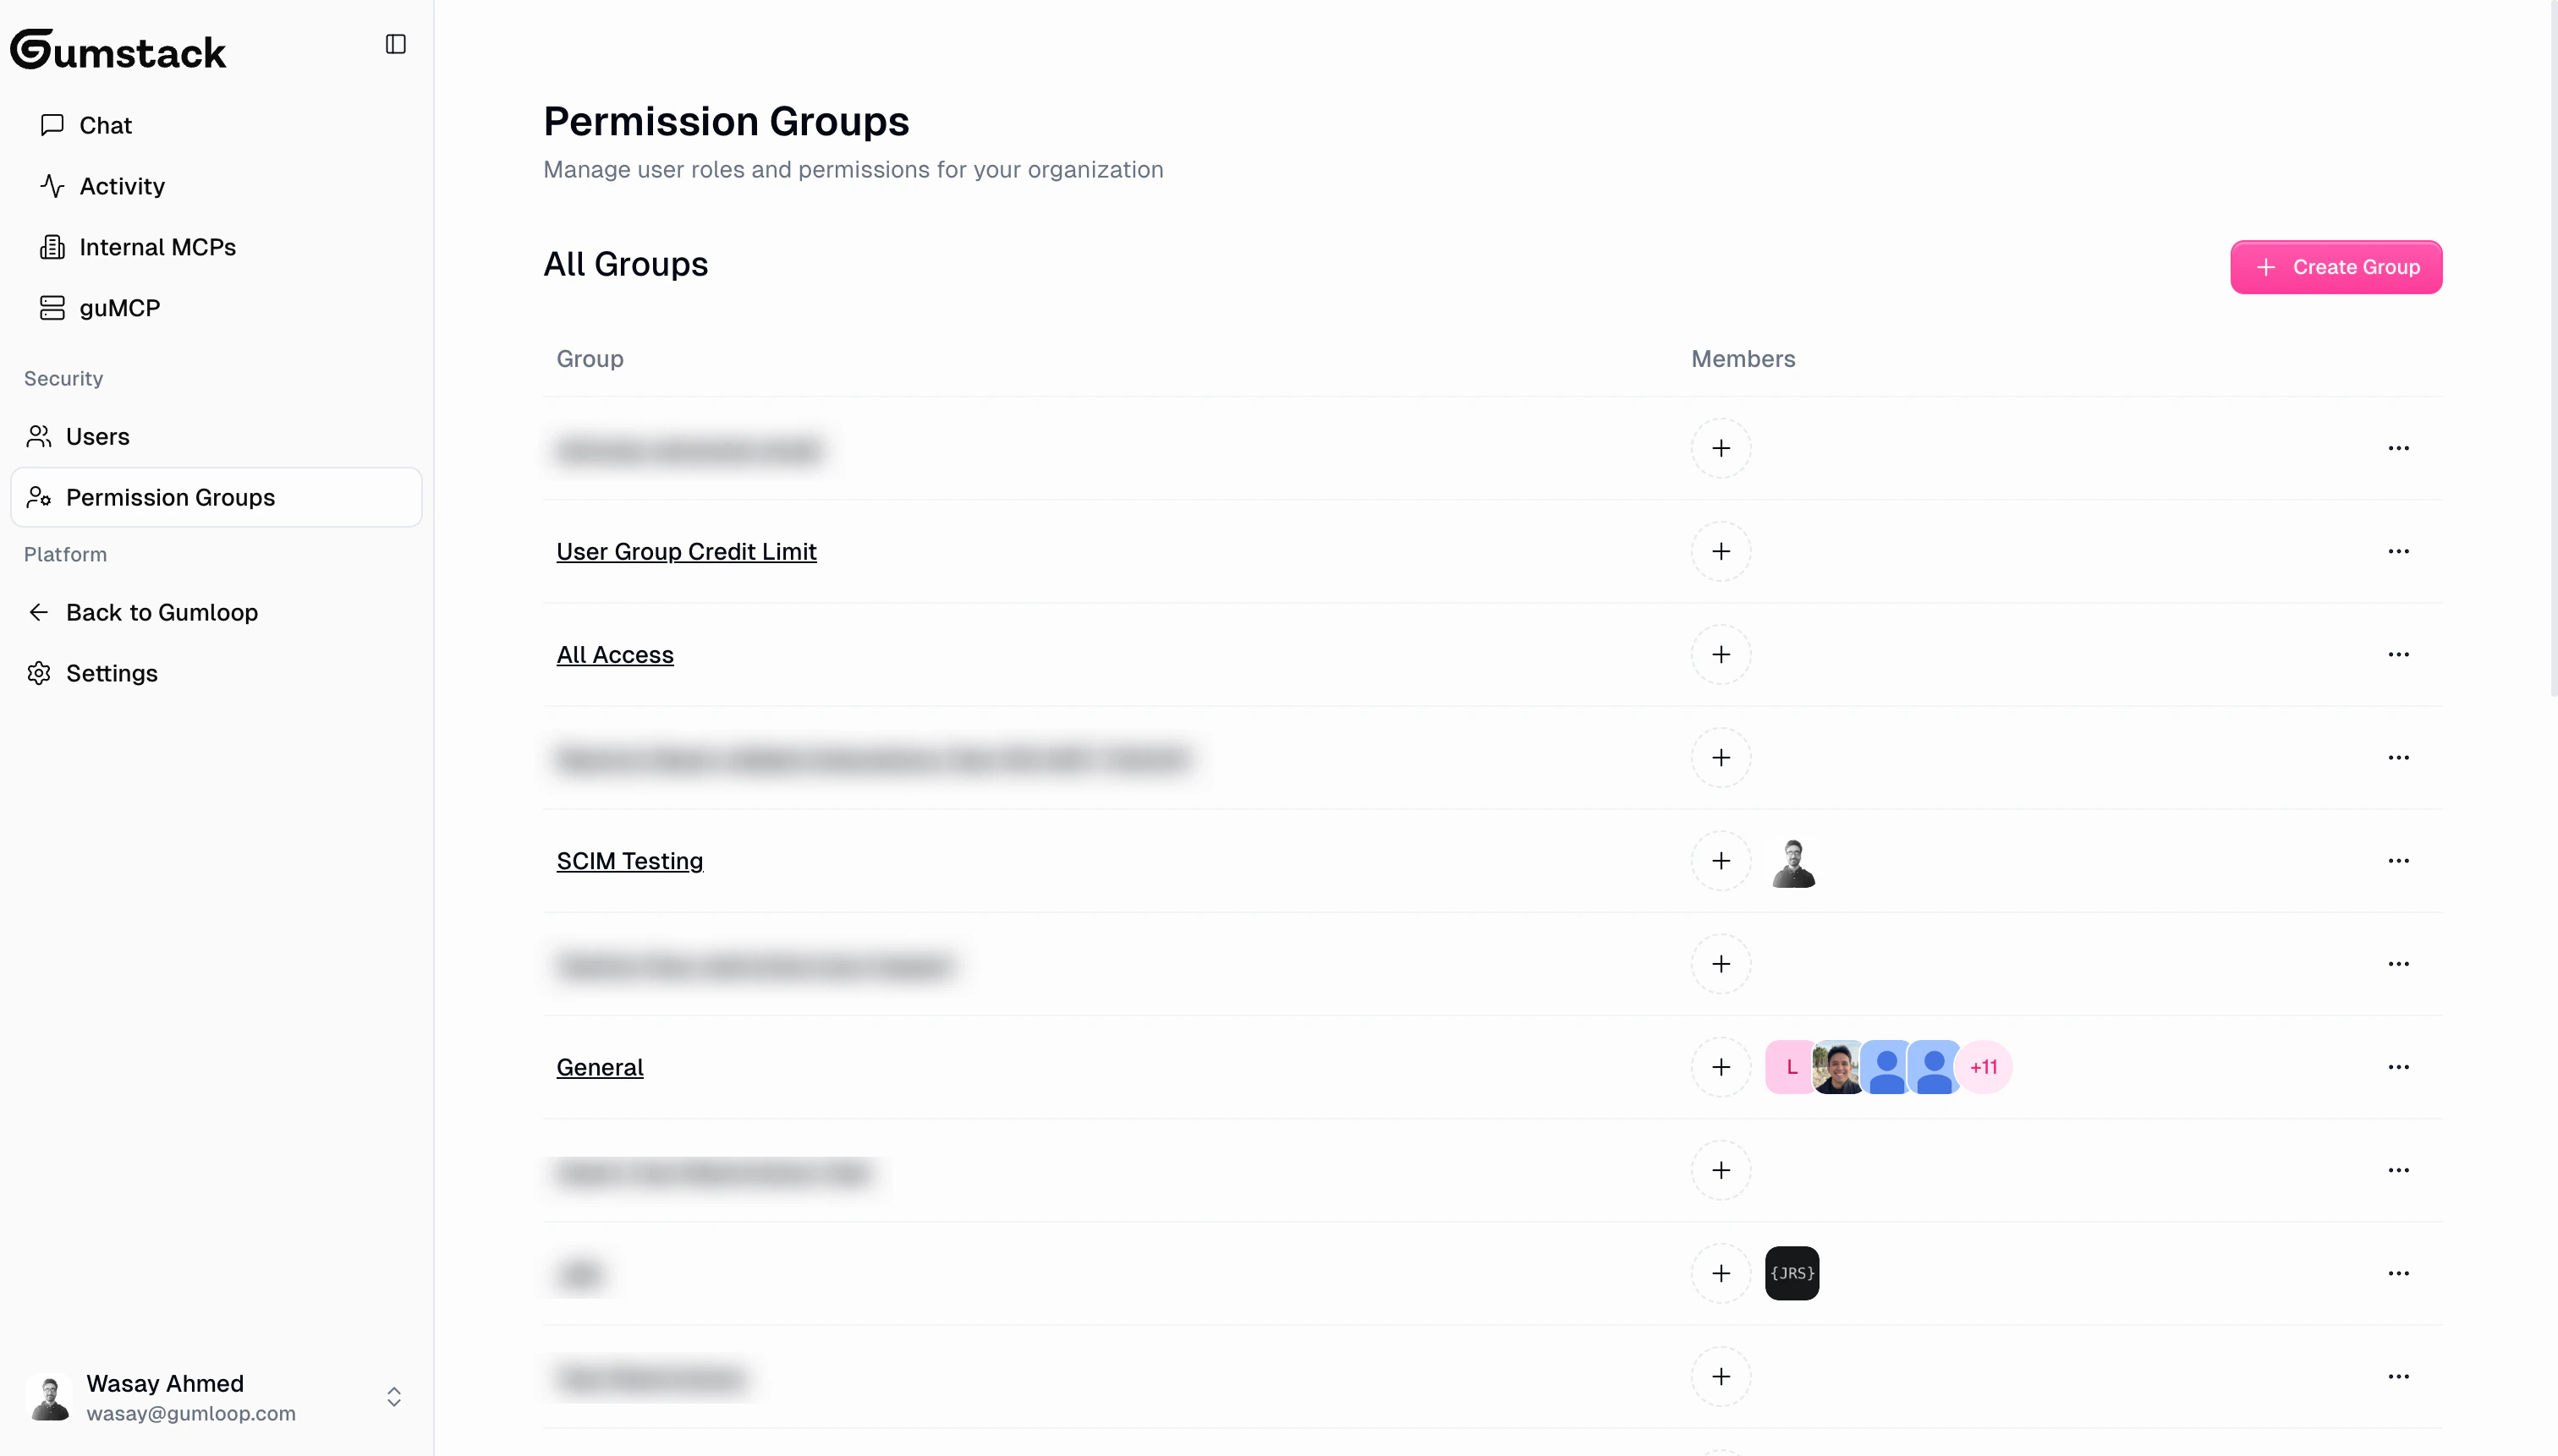Viewport: 2558px width, 1456px height.
Task: Open the Security section's Users tab
Action: click(97, 436)
